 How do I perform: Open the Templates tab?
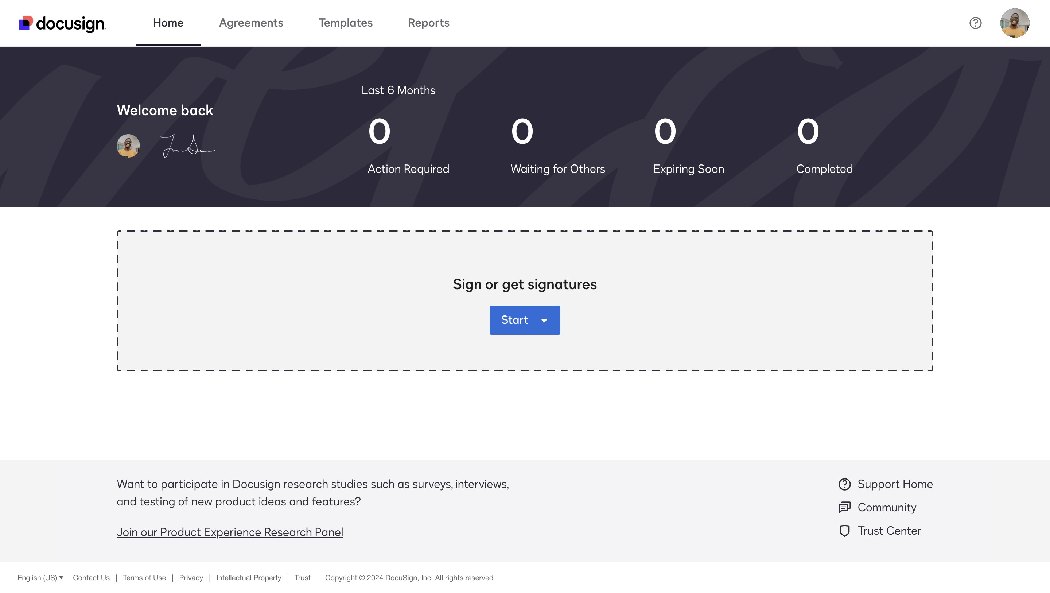345,23
